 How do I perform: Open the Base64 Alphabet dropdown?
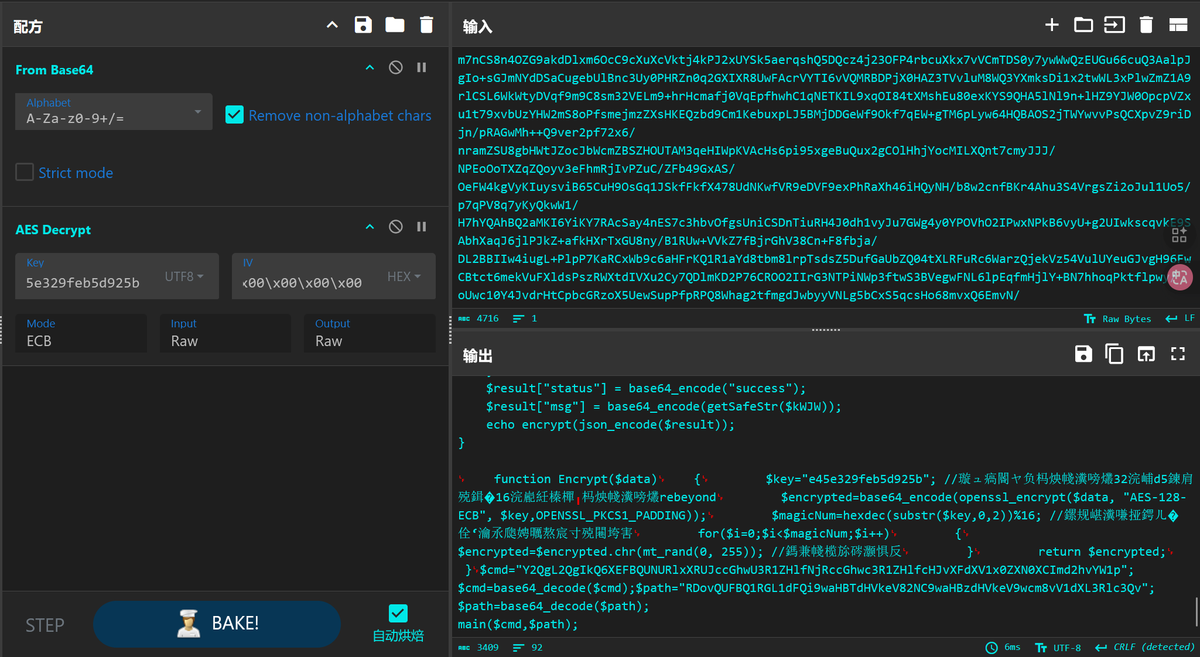point(114,111)
